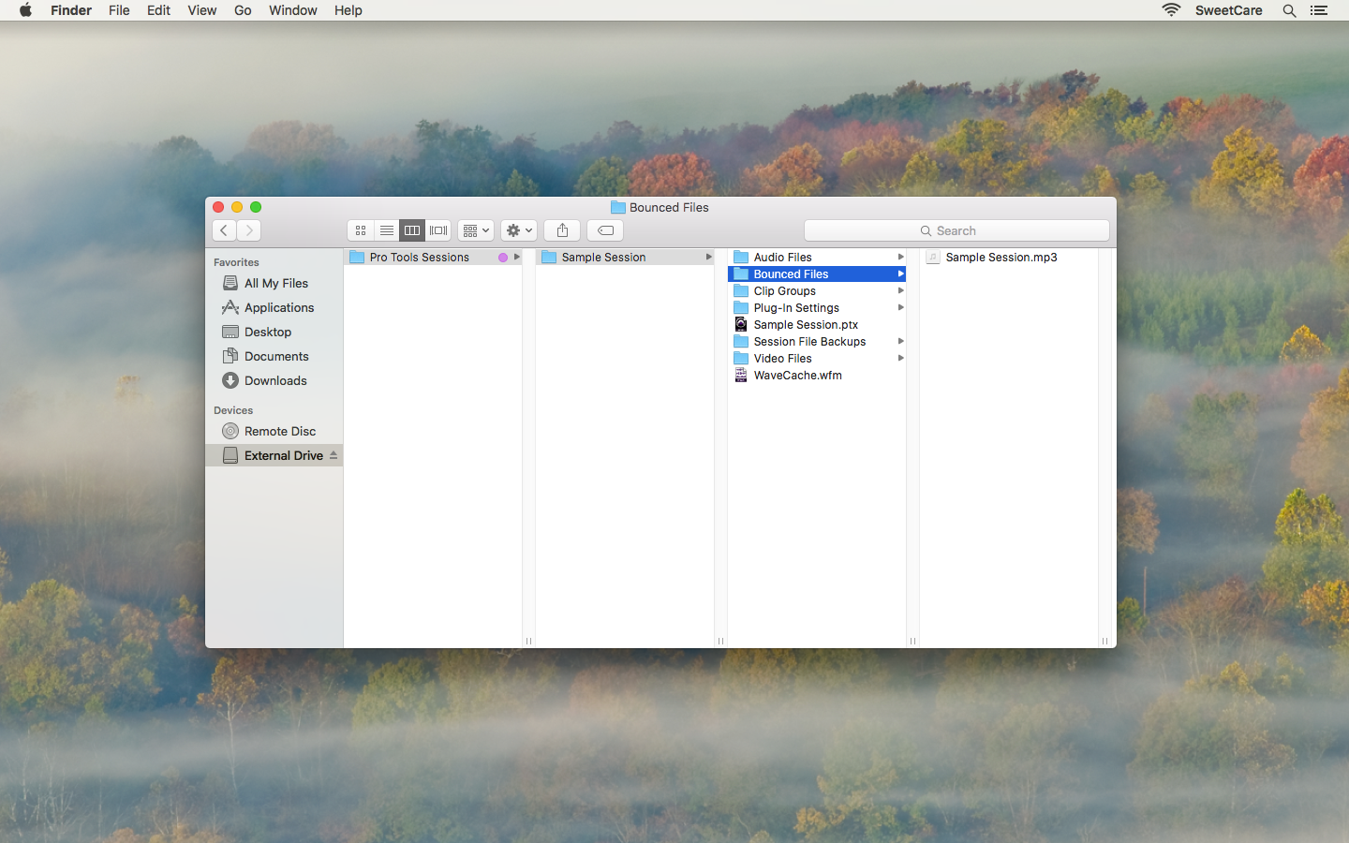Screen dimensions: 1349x843
Task: Toggle column view button in toolbar
Action: [412, 230]
